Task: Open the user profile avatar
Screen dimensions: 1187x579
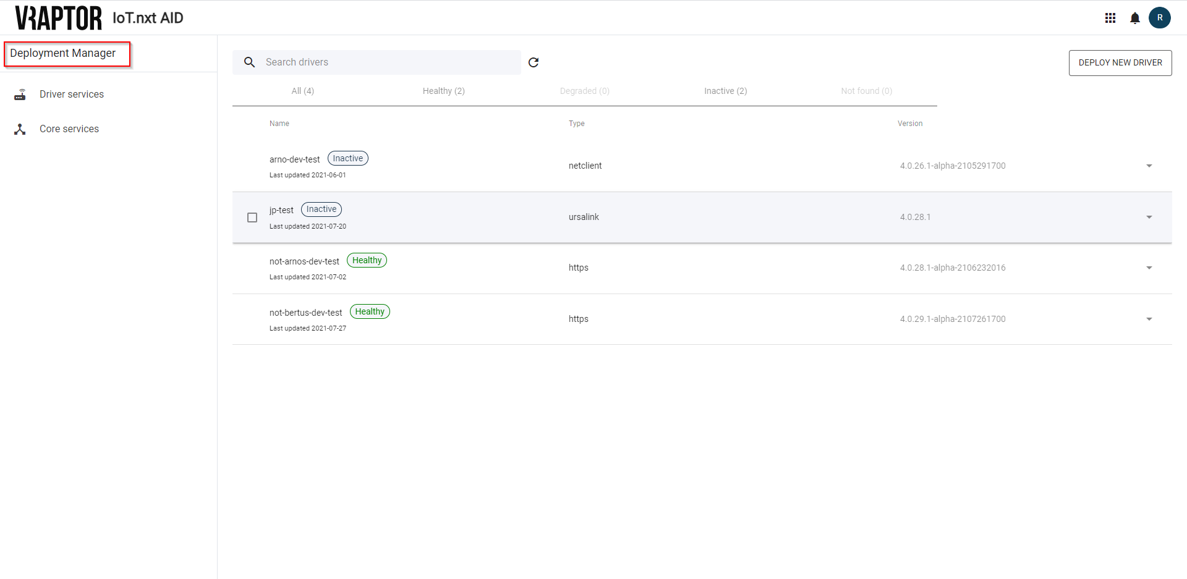Action: 1160,17
